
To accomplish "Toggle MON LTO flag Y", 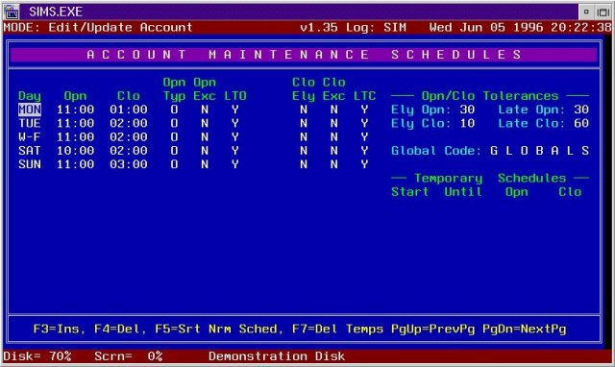I will [234, 110].
